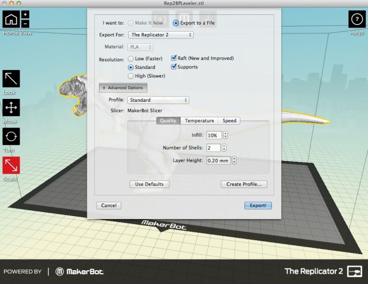The height and width of the screenshot is (284, 368).
Task: Adjust the Layer Height stepper
Action: pos(234,160)
